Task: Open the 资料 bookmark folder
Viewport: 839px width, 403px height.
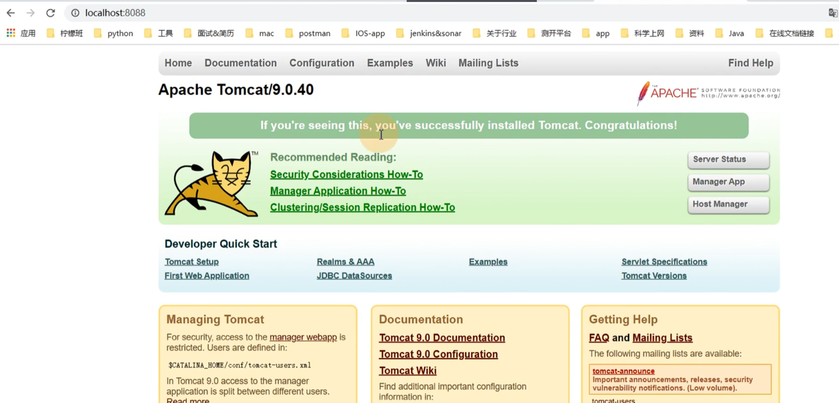Action: [x=690, y=33]
